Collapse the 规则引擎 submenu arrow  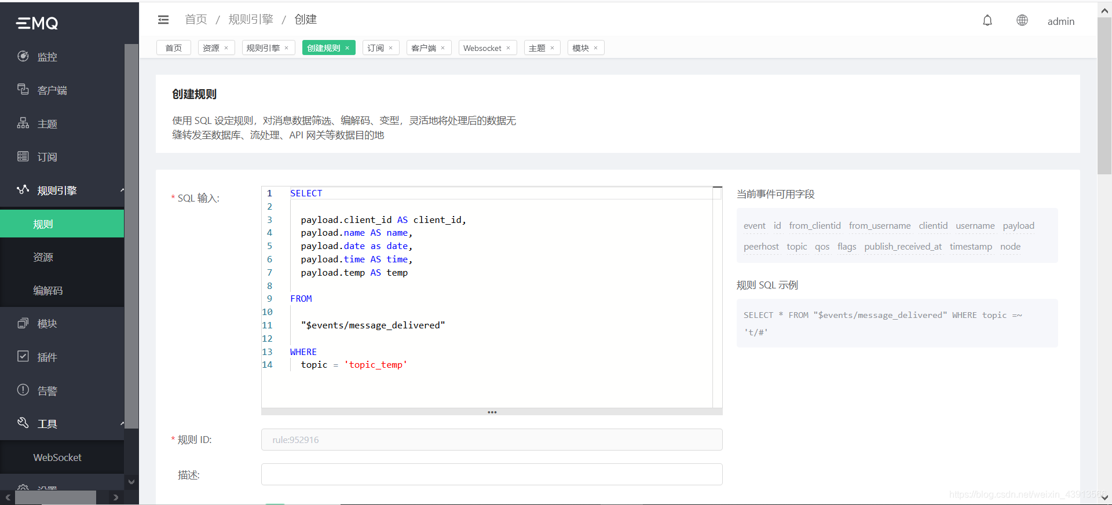[122, 191]
